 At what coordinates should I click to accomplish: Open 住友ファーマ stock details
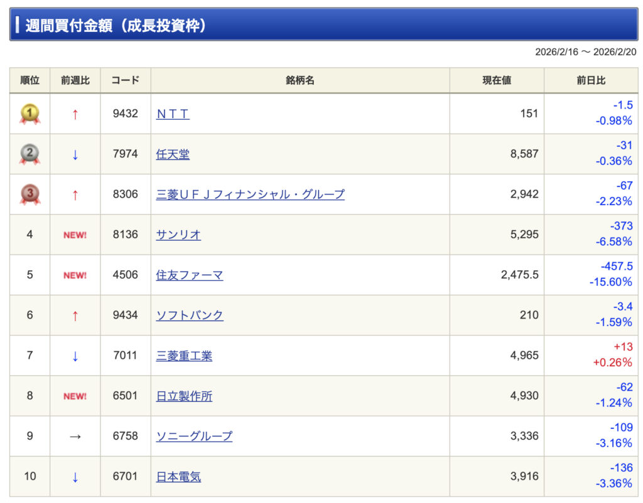point(190,275)
